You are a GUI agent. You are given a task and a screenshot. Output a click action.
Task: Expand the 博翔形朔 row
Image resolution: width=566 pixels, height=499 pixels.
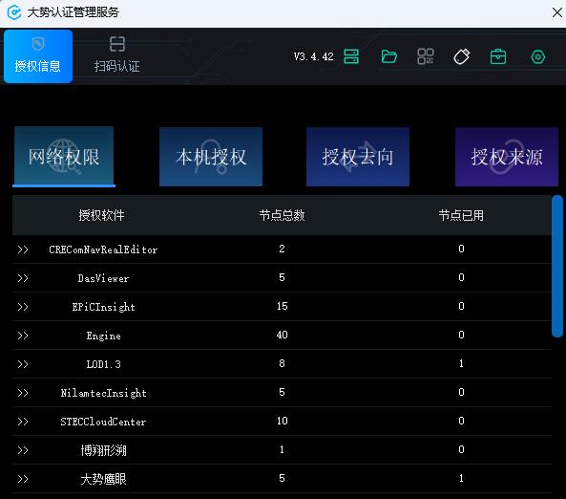pyautogui.click(x=23, y=450)
